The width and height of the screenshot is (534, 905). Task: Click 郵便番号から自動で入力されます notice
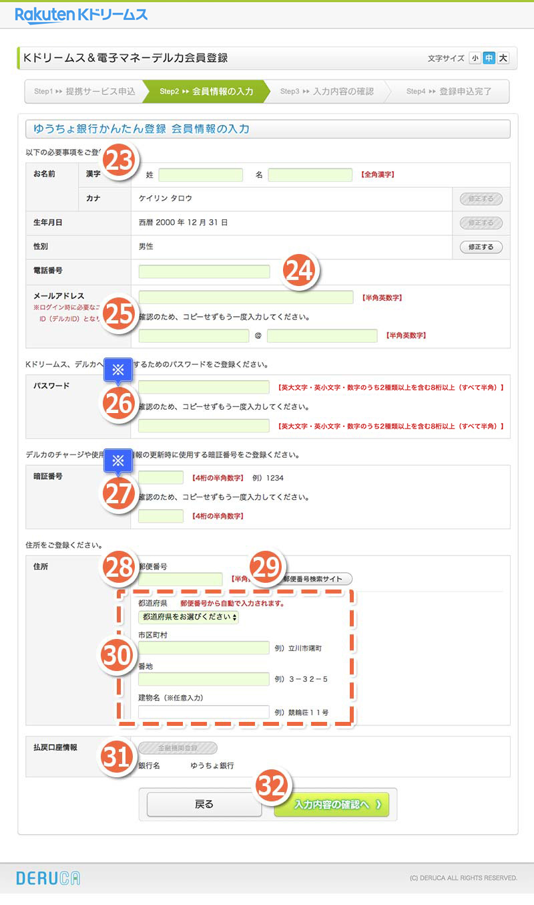(232, 603)
